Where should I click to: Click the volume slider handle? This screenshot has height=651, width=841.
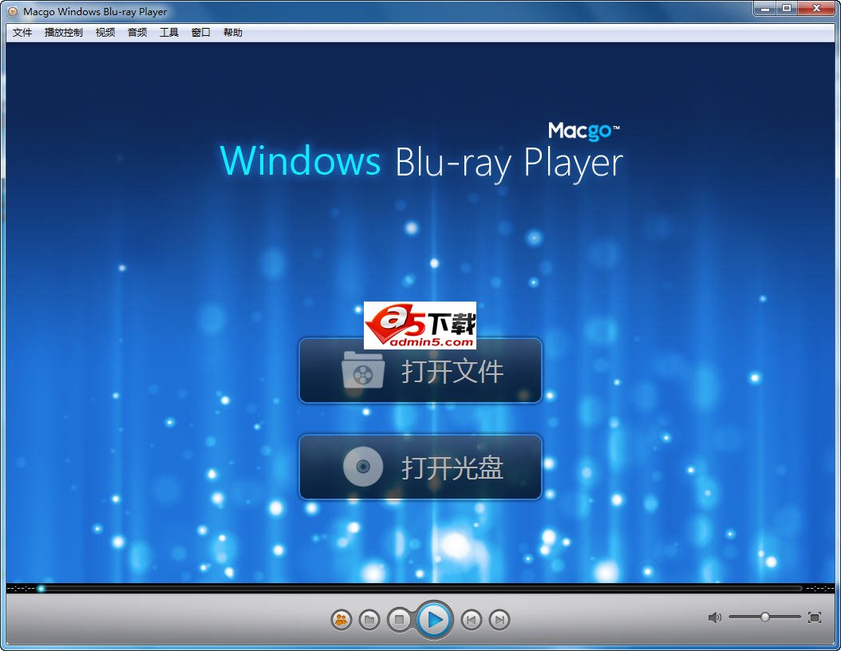point(765,617)
